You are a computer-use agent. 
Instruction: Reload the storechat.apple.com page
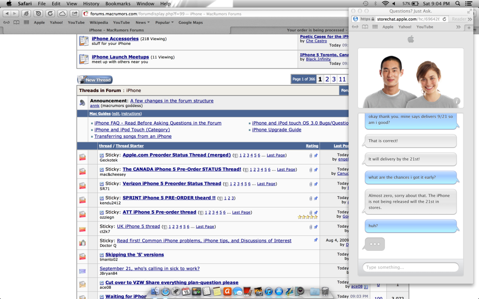(x=444, y=19)
